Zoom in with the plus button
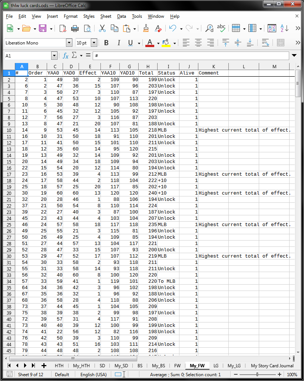304x381 pixels. pyautogui.click(x=280, y=374)
